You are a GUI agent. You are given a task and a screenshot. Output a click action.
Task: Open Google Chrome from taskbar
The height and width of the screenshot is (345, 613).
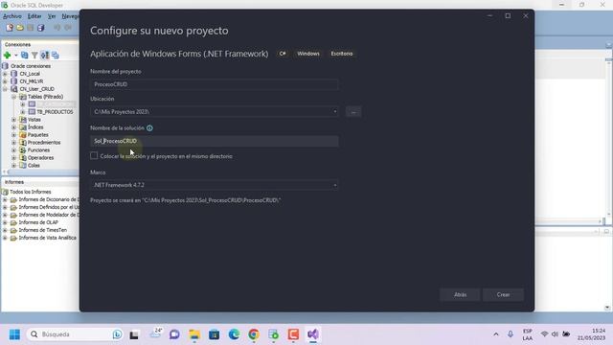click(253, 334)
